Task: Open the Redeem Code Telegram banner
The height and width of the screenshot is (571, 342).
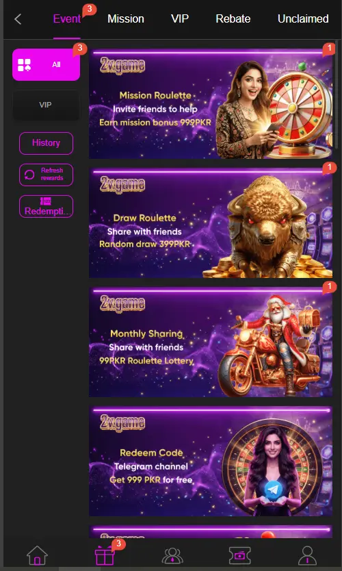Action: point(211,461)
